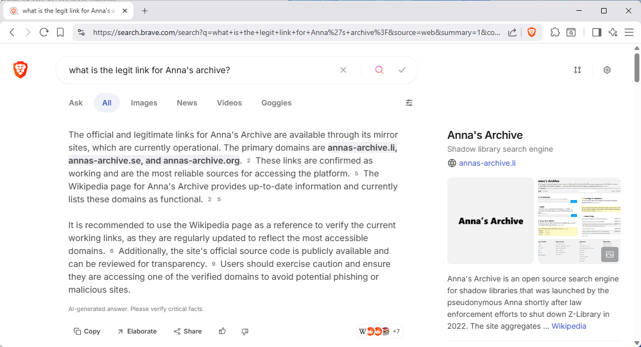
Task: Clear the search query
Action: (343, 70)
